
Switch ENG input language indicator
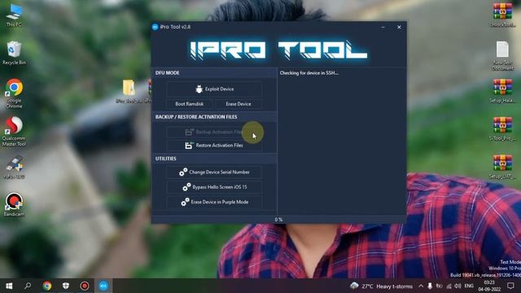469,286
